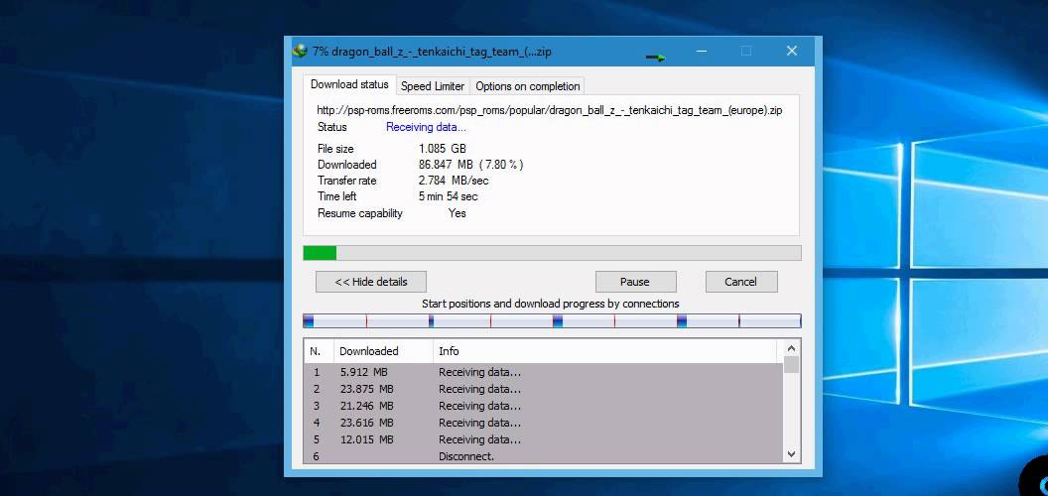Click the scroll up arrow in connections list
This screenshot has height=496, width=1048.
pos(791,348)
